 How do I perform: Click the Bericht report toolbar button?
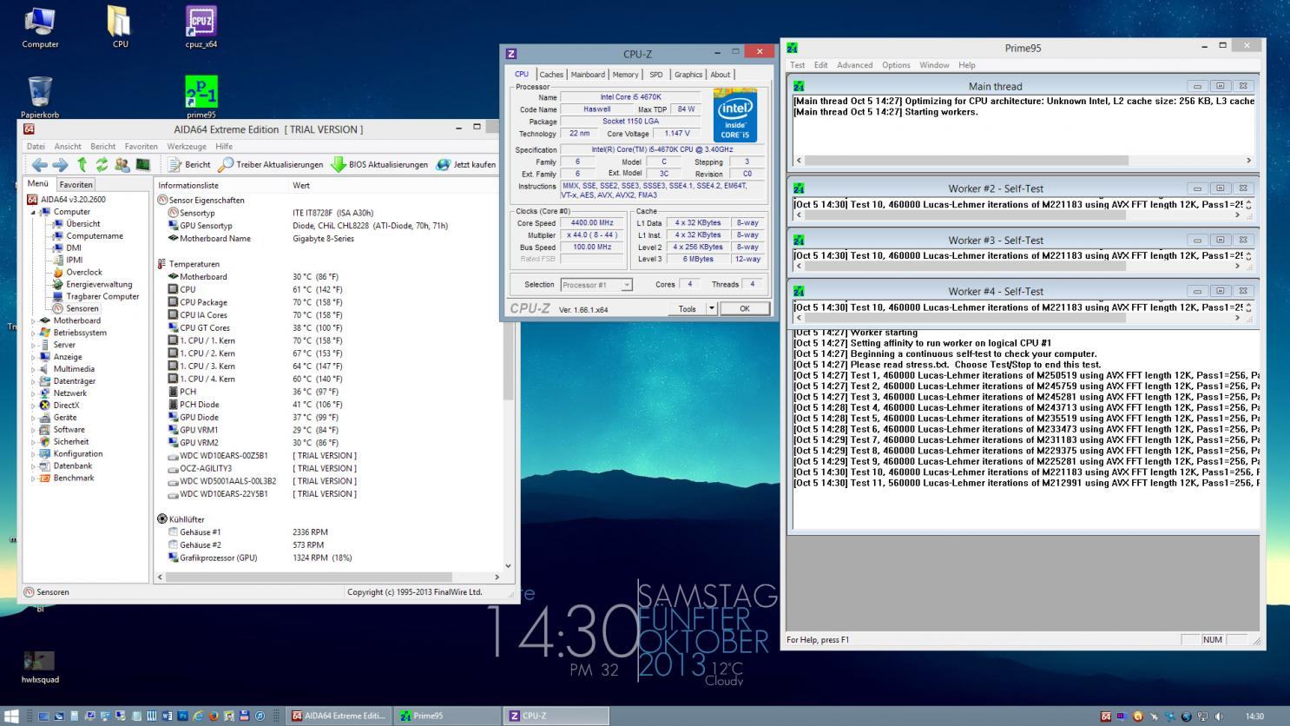click(x=189, y=164)
